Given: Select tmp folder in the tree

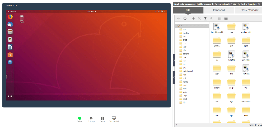Looking at the screenshot, I should pos(183,95).
